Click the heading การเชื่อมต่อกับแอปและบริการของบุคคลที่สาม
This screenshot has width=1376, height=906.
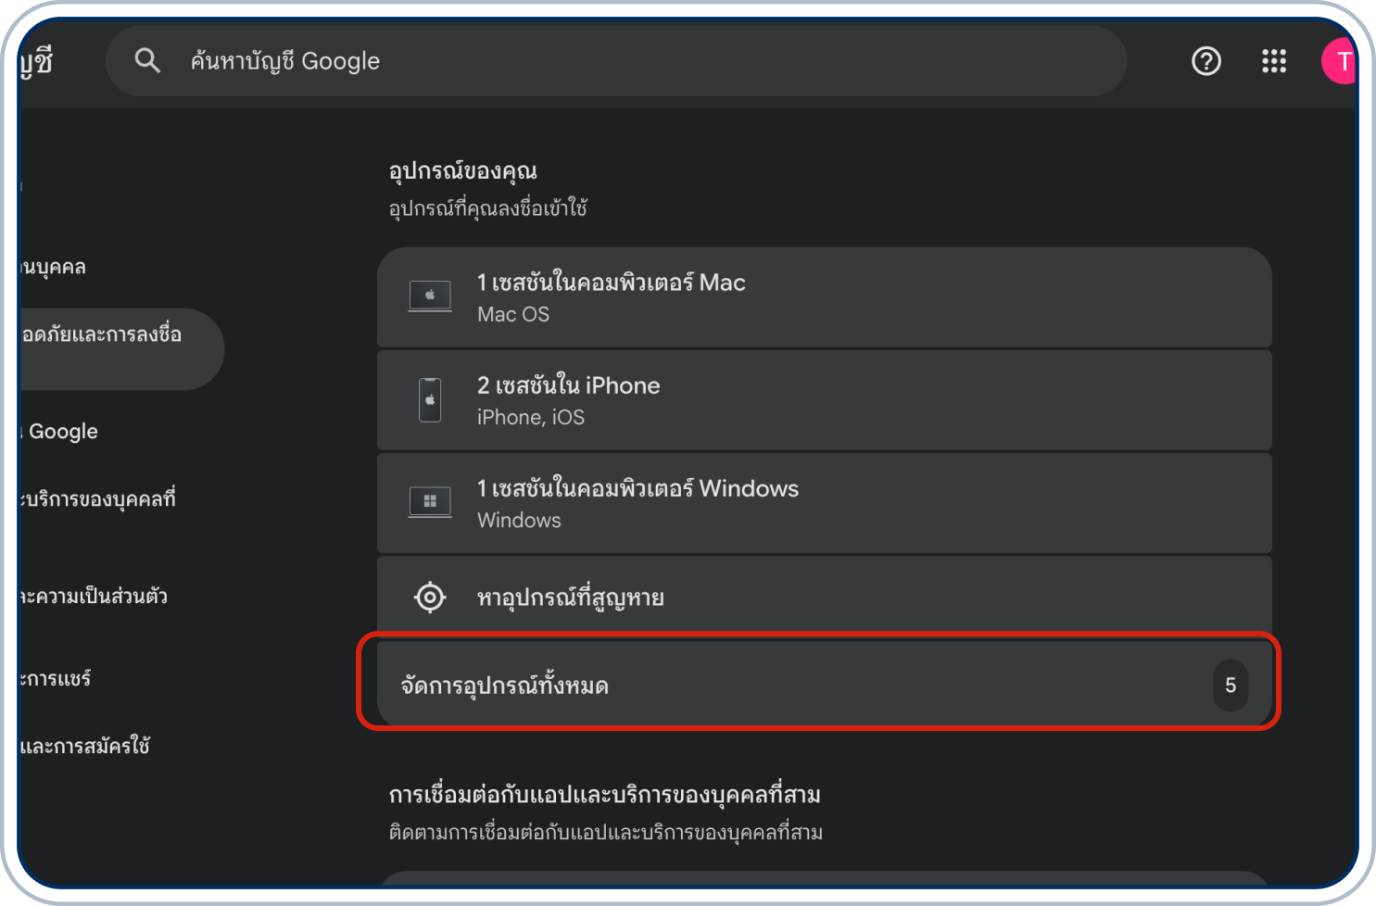point(605,795)
